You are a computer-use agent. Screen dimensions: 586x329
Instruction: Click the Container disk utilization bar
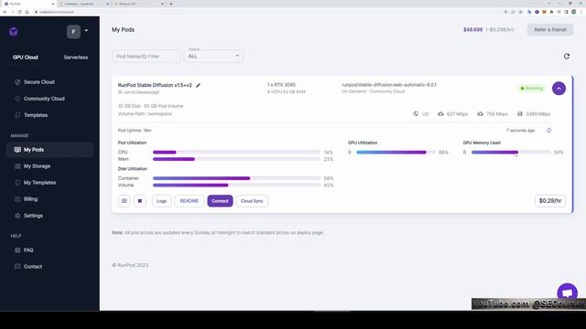(x=236, y=178)
